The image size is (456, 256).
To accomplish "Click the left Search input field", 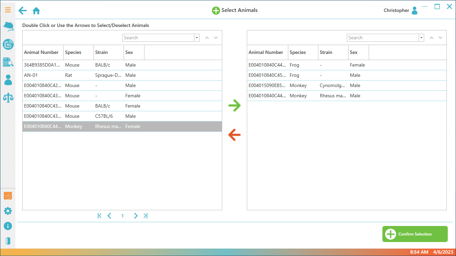I will pos(158,38).
